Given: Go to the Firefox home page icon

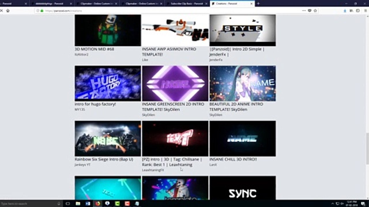Looking at the screenshot, I should click(8, 11).
